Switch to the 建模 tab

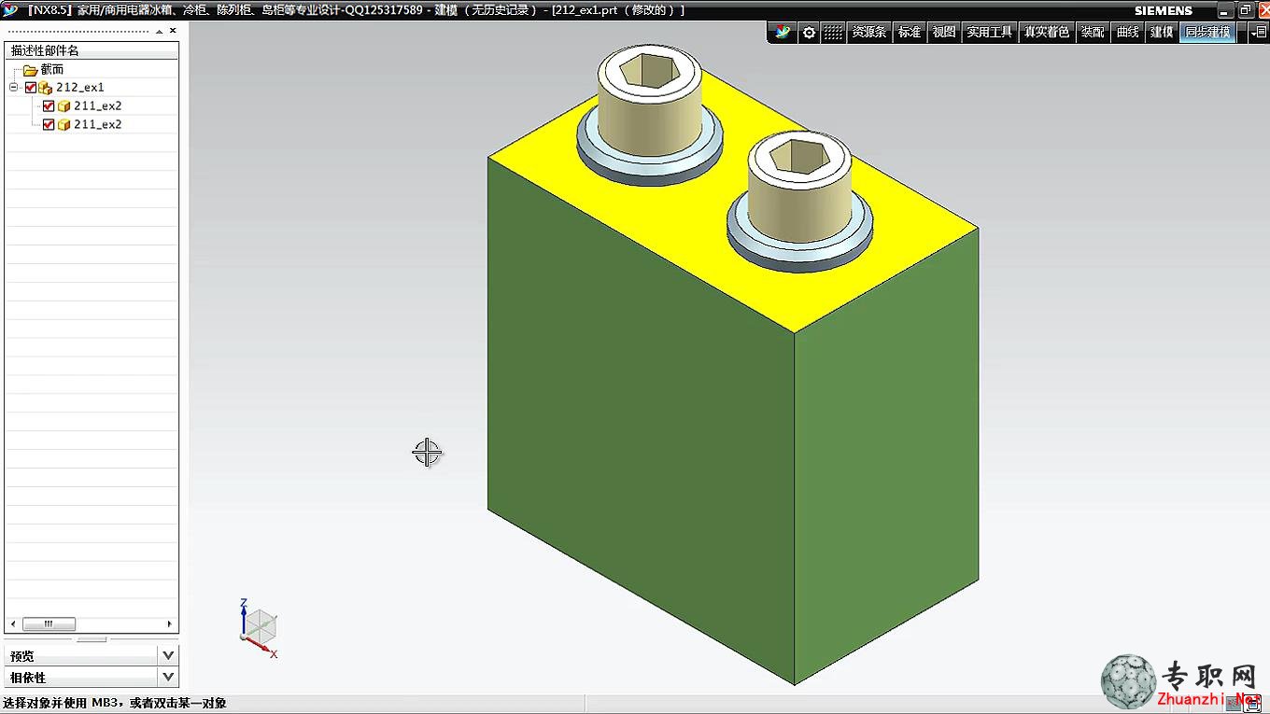click(x=1161, y=32)
